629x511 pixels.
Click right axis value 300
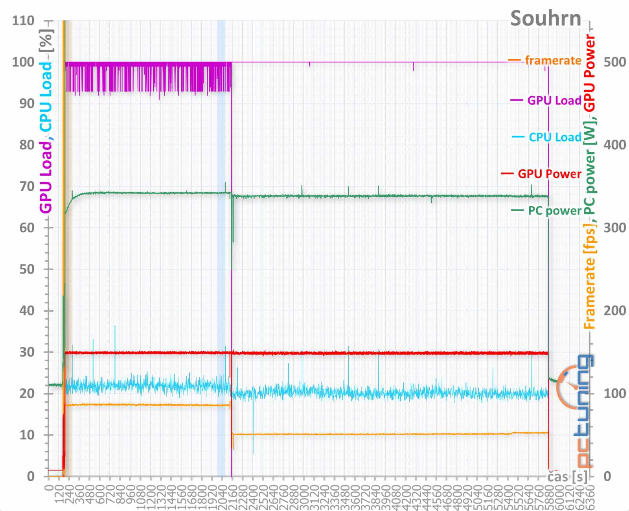(x=615, y=228)
